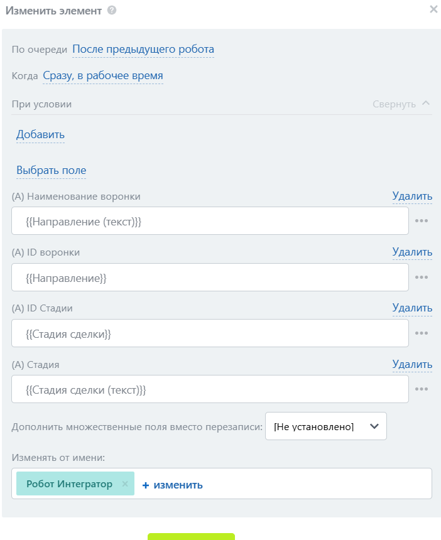Open the help icon beside "Изменить элемент" title
Image resolution: width=441 pixels, height=540 pixels.
point(113,11)
